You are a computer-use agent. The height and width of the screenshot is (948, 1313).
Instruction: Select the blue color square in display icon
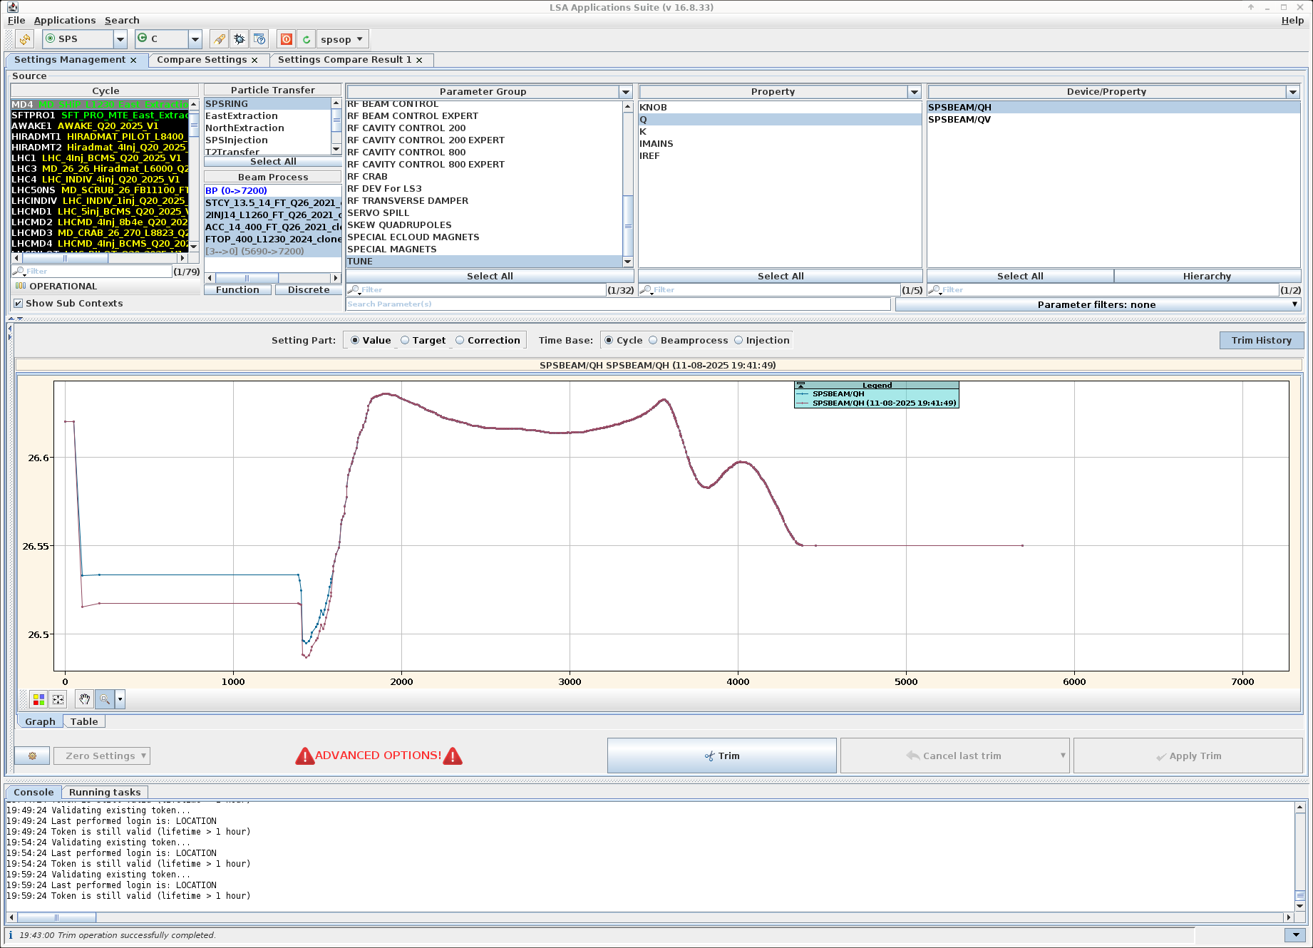pos(42,697)
